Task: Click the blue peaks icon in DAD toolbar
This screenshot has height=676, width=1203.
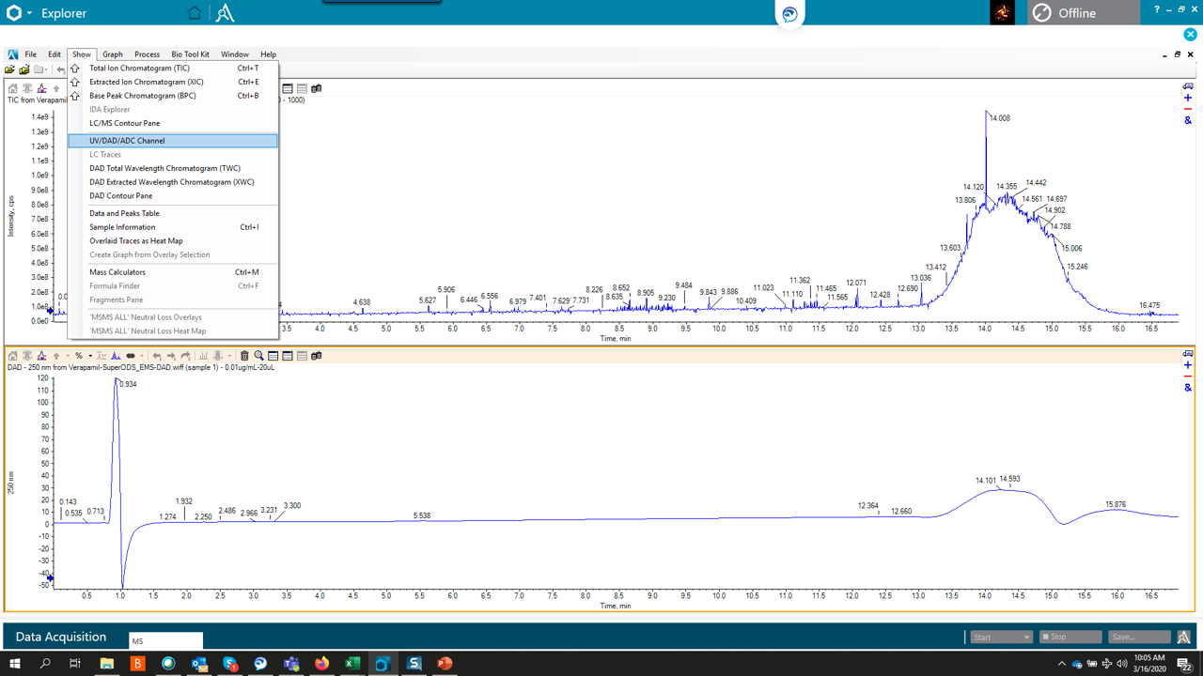Action: 116,356
